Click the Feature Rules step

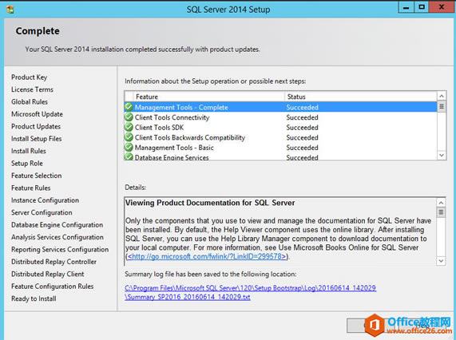(31, 188)
